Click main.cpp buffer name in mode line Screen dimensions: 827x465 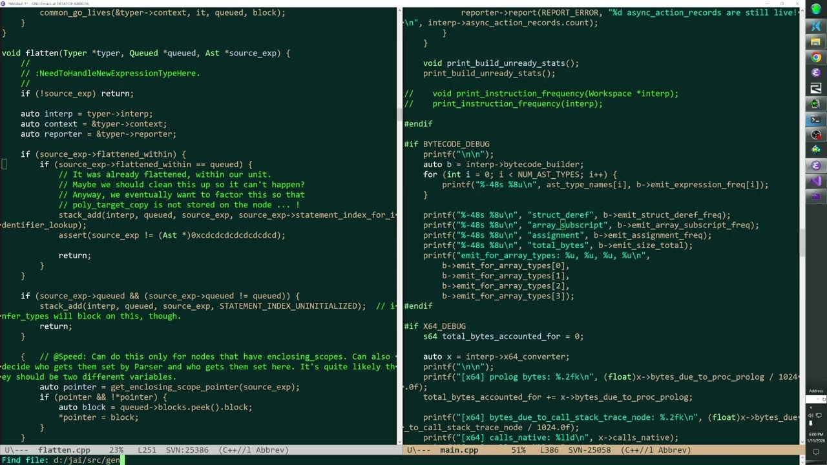coord(459,450)
